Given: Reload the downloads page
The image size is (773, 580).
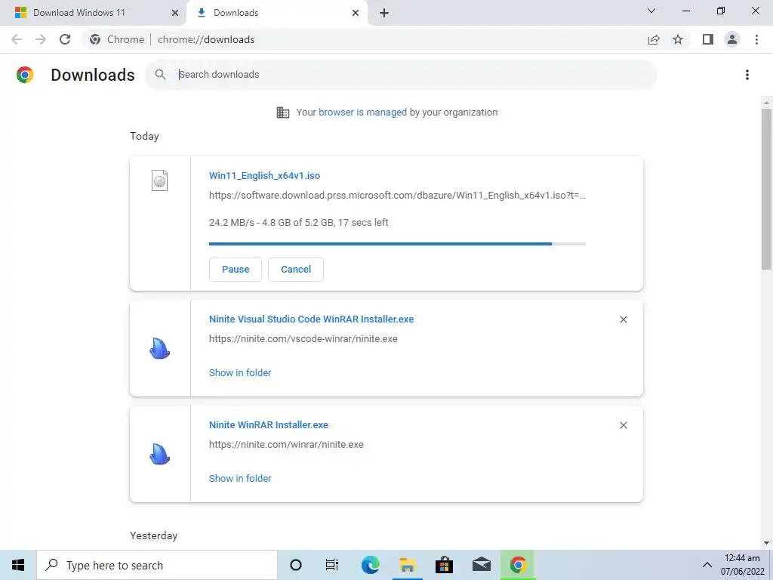Looking at the screenshot, I should pos(65,39).
